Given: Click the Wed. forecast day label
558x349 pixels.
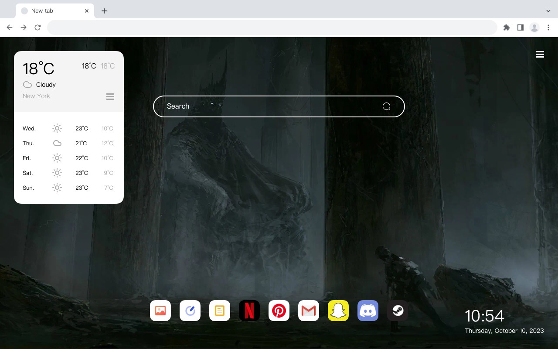Looking at the screenshot, I should tap(29, 128).
